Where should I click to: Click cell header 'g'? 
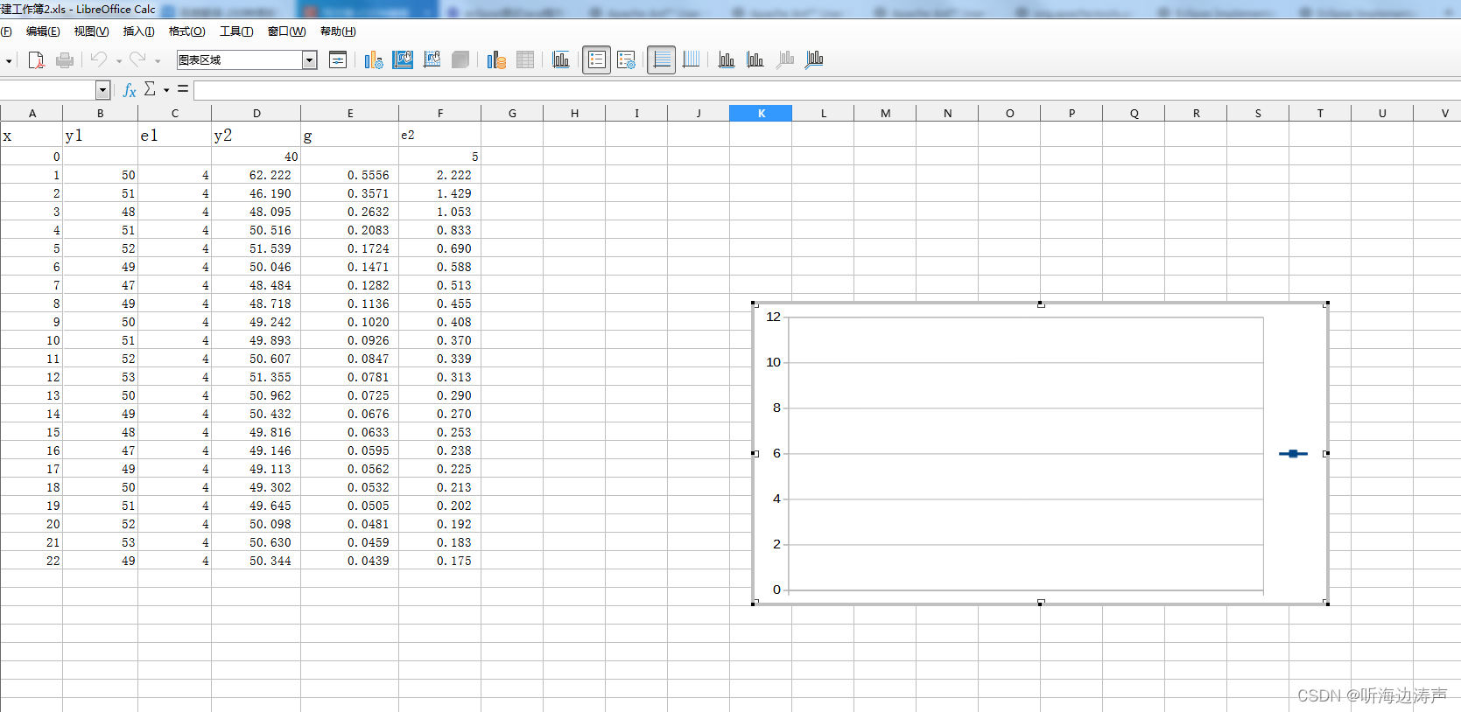349,135
